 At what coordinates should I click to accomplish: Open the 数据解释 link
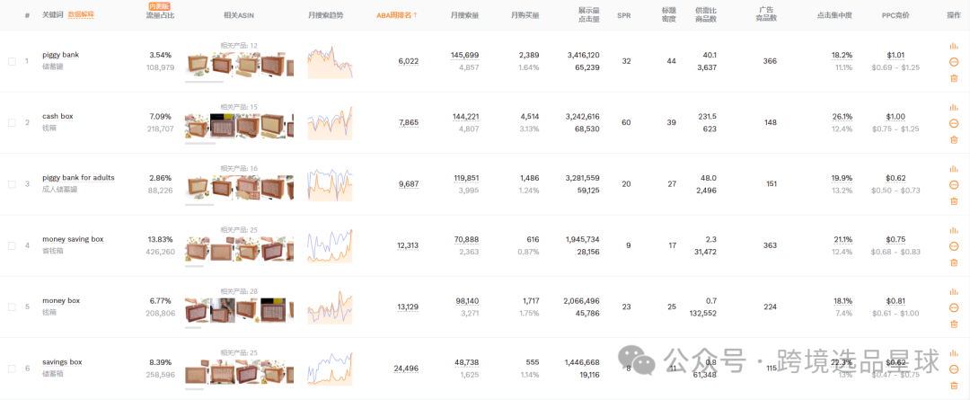[81, 15]
